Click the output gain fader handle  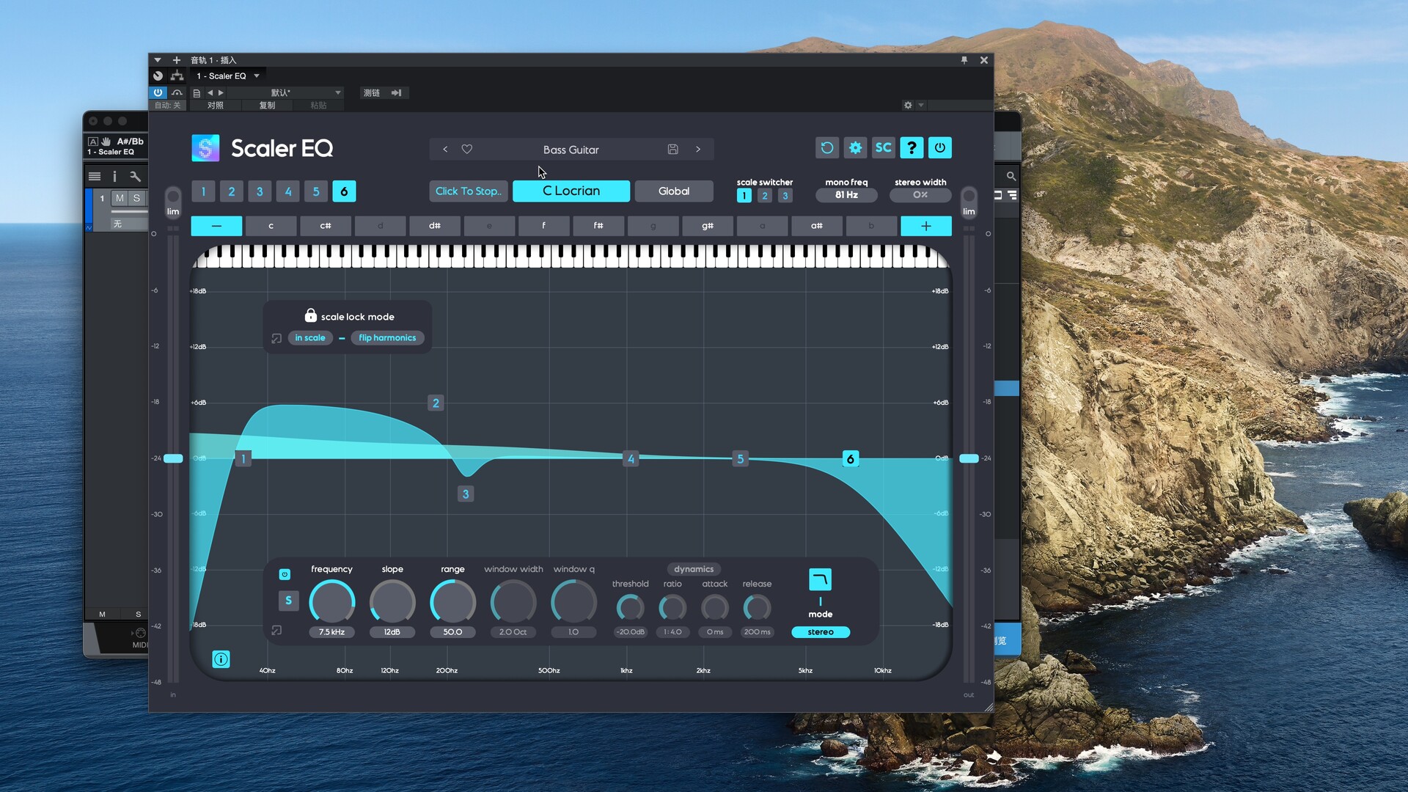pyautogui.click(x=969, y=458)
